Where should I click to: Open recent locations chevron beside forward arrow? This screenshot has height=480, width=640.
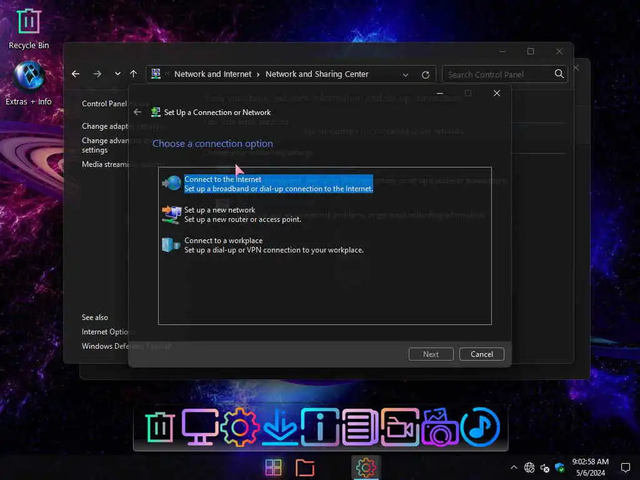tap(117, 74)
